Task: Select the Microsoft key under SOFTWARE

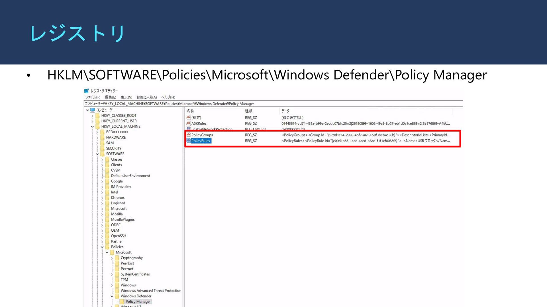Action: click(x=119, y=209)
